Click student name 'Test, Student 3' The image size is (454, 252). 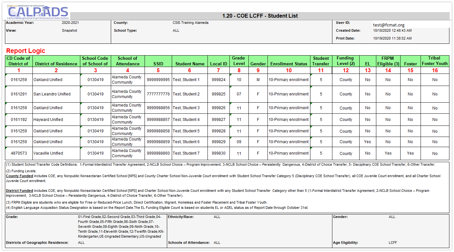click(186, 108)
